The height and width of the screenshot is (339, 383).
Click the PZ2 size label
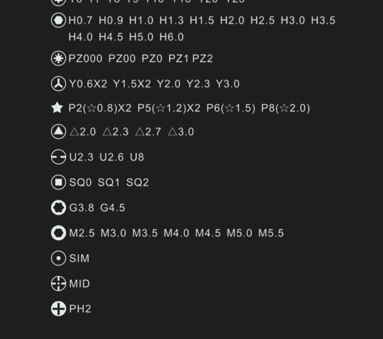point(202,59)
